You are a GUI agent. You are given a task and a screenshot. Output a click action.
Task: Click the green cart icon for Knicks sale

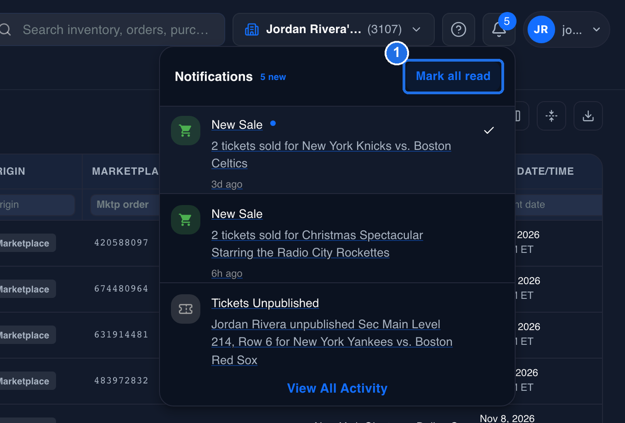pos(185,130)
